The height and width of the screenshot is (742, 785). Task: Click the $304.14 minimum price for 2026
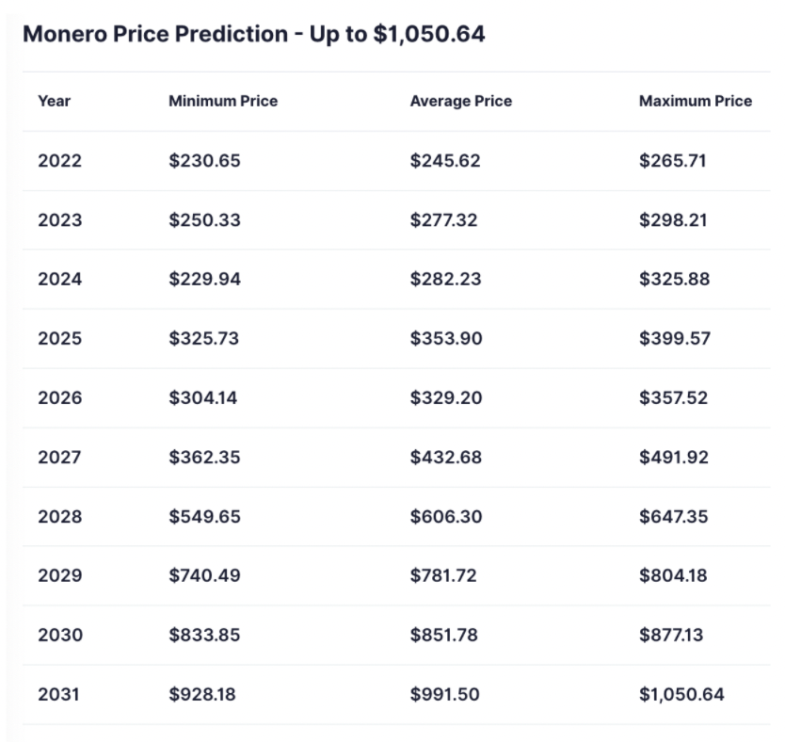pyautogui.click(x=203, y=398)
